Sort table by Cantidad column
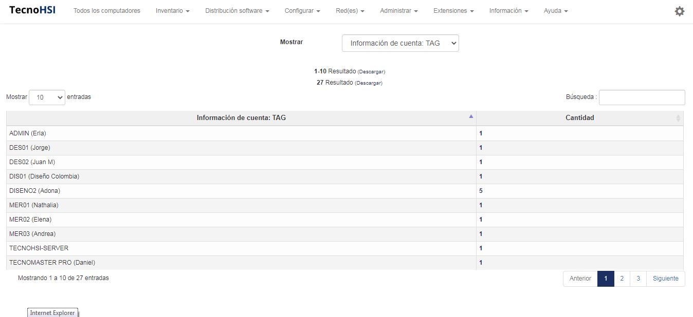Screen dimensions: 693x317 [579, 118]
